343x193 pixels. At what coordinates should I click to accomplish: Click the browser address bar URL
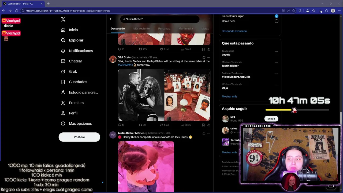click(x=68, y=11)
